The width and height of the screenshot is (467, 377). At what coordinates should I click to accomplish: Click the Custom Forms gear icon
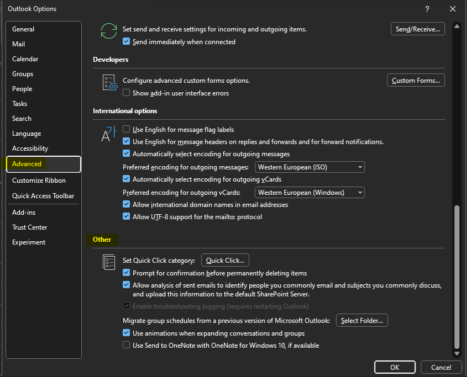pos(109,82)
